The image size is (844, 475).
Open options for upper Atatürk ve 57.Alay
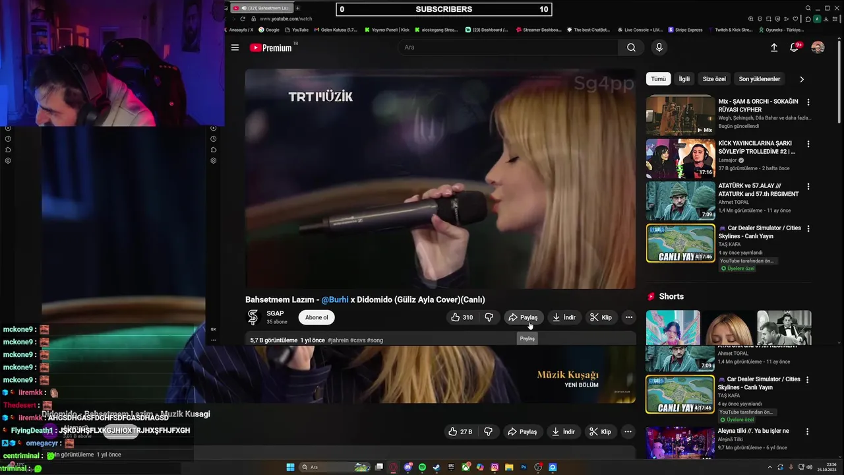808,187
